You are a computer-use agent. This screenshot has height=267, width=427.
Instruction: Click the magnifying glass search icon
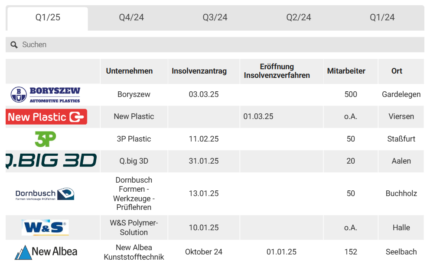pyautogui.click(x=14, y=45)
